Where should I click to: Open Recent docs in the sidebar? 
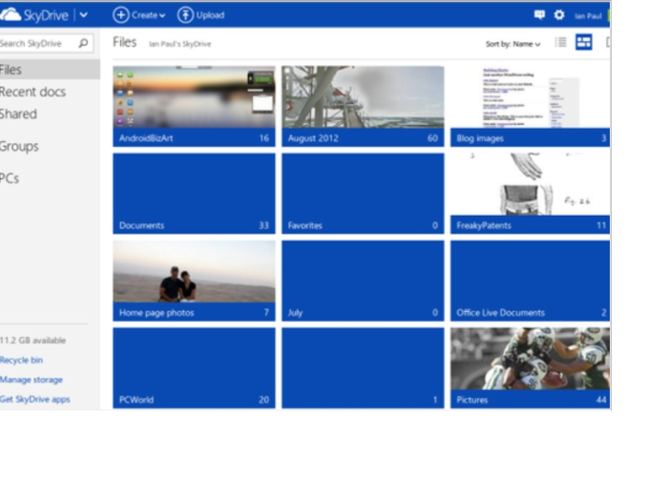coord(32,92)
